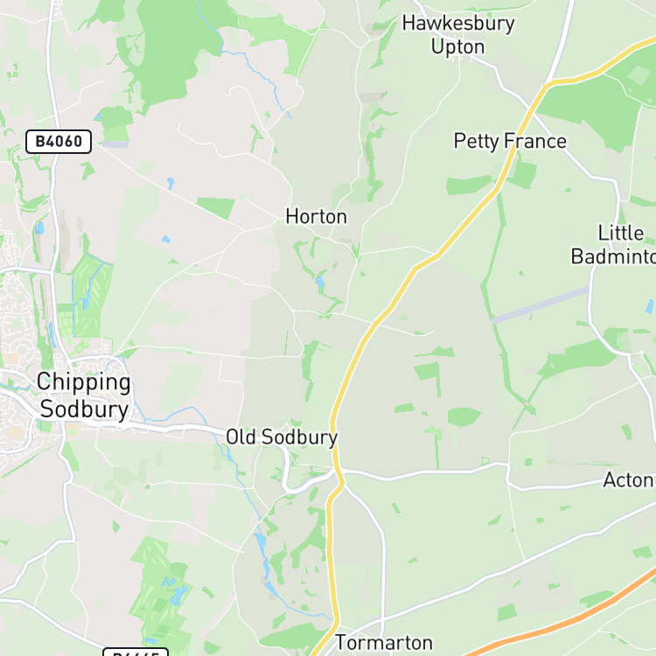The height and width of the screenshot is (656, 656).
Task: Click the Little Badminton label
Action: (615, 245)
